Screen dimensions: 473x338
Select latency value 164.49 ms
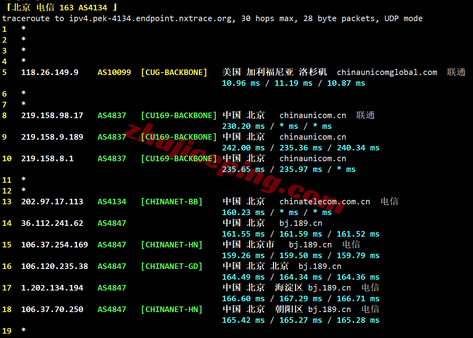coord(243,277)
